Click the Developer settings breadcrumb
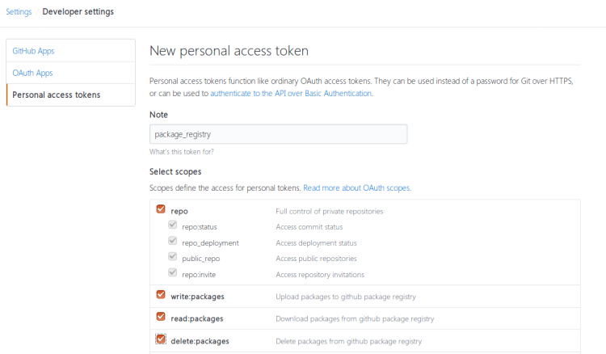 point(78,12)
